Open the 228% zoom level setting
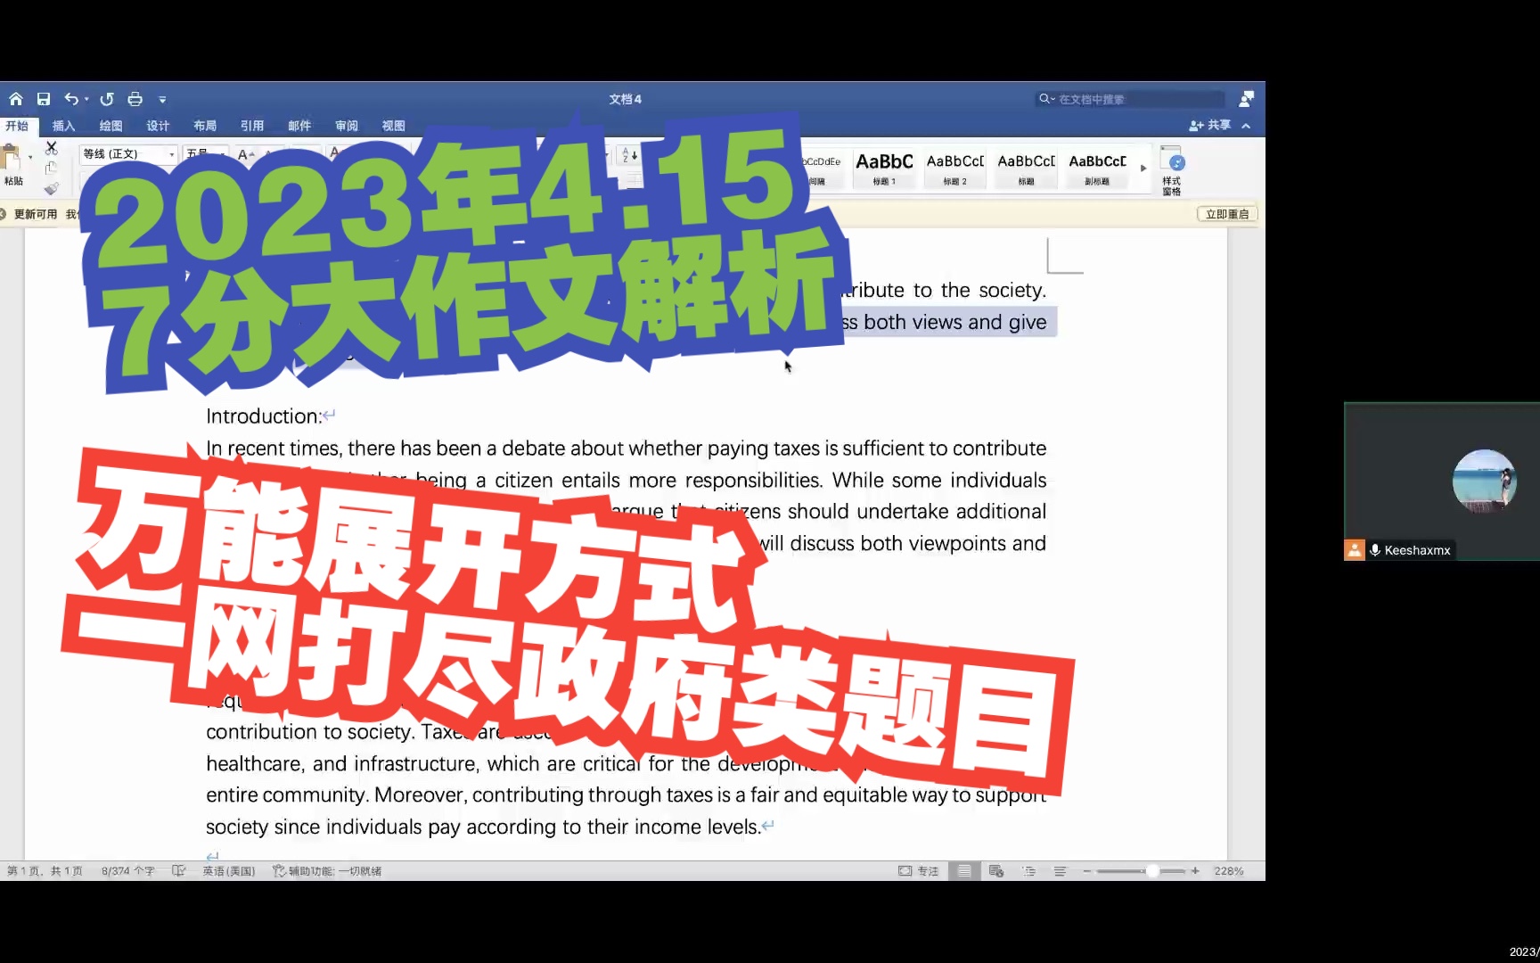 (1229, 871)
